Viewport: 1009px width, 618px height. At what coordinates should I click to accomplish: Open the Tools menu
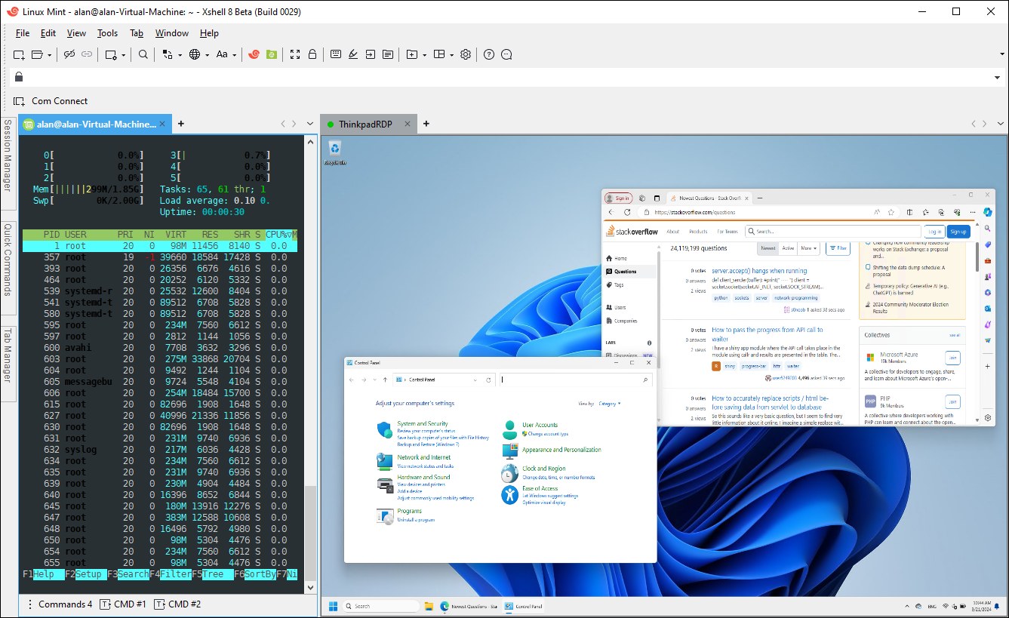pos(108,33)
